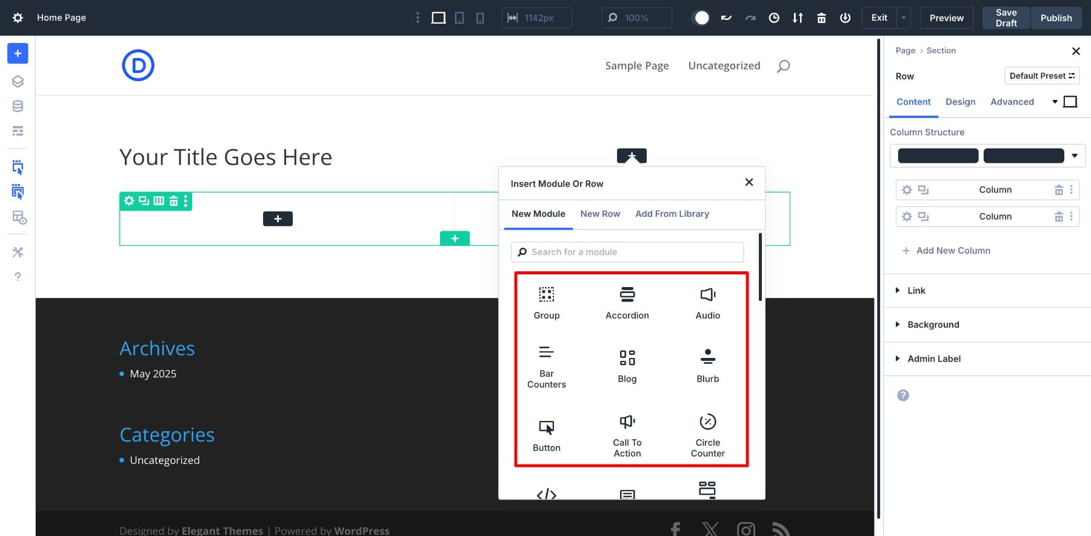Expand the Link settings group
1091x536 pixels.
tap(916, 291)
